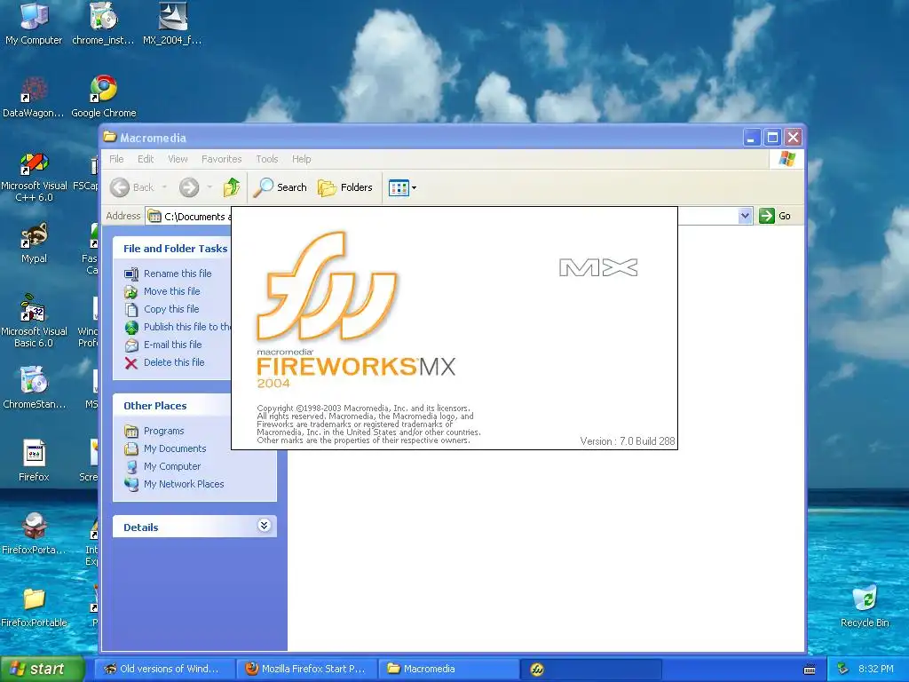Click folder icon in Macromedia title bar

[x=109, y=137]
